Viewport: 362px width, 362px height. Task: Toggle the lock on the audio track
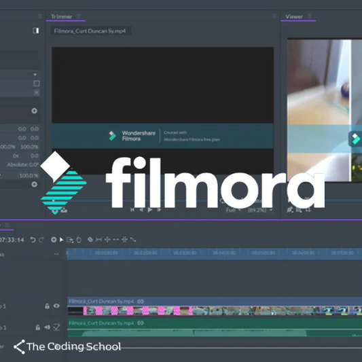[38, 327]
